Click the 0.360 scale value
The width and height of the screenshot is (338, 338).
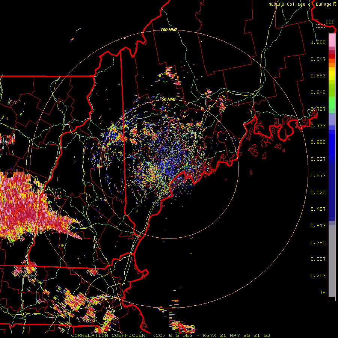(x=318, y=243)
